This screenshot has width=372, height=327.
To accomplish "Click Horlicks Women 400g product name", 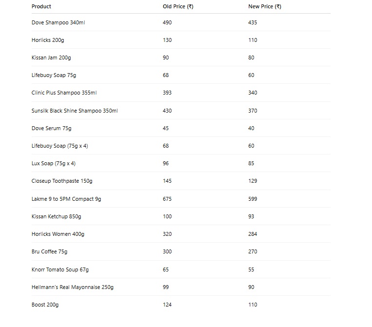I will (x=58, y=234).
